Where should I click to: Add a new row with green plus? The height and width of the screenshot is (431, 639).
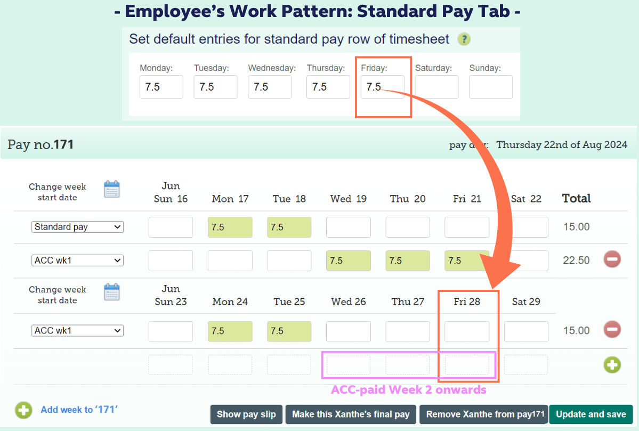[612, 365]
